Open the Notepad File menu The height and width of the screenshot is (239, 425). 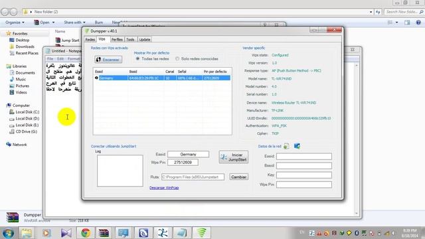(x=50, y=58)
